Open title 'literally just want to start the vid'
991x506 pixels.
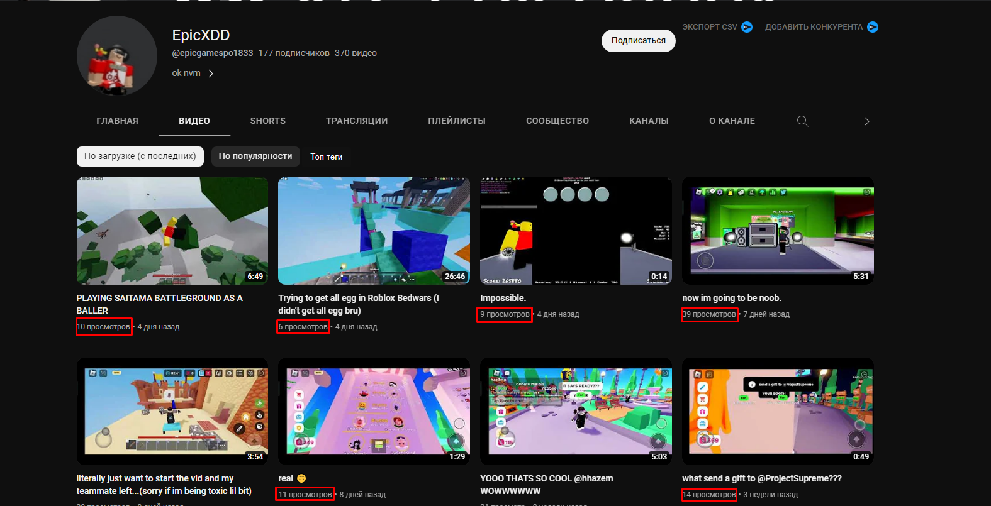pos(164,485)
